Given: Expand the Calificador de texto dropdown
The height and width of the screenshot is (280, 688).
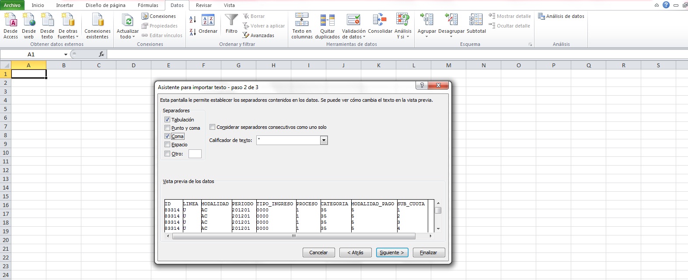Looking at the screenshot, I should (x=324, y=140).
